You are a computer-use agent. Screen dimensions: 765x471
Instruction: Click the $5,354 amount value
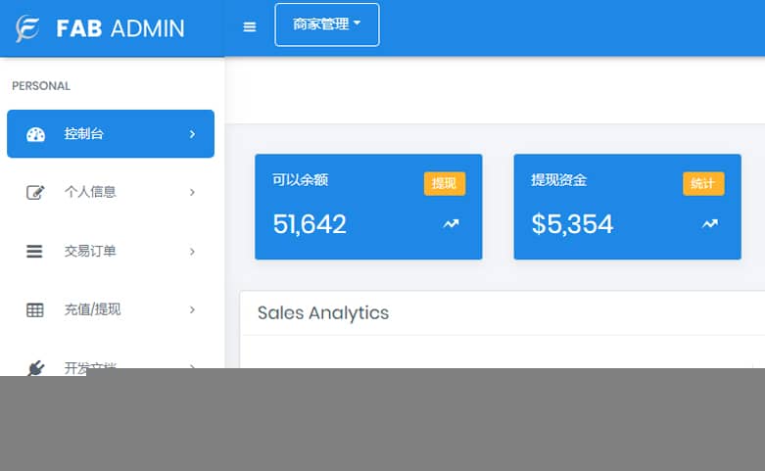(x=572, y=224)
